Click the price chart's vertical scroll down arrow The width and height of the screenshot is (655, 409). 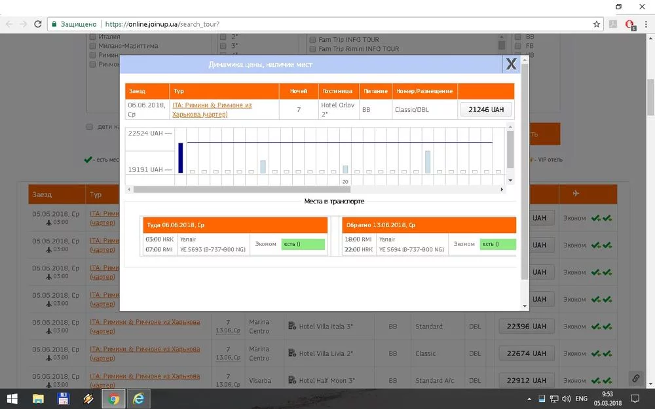tap(510, 181)
